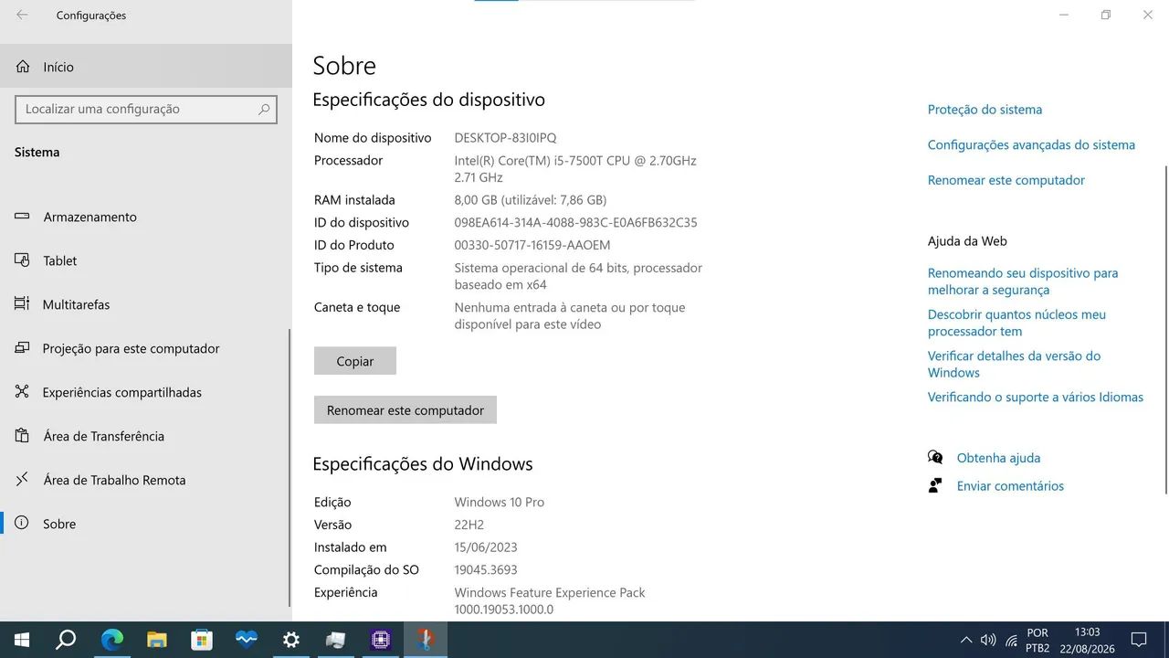The height and width of the screenshot is (658, 1169).
Task: Click the Windows 10 Pro edition text
Action: [x=499, y=503]
